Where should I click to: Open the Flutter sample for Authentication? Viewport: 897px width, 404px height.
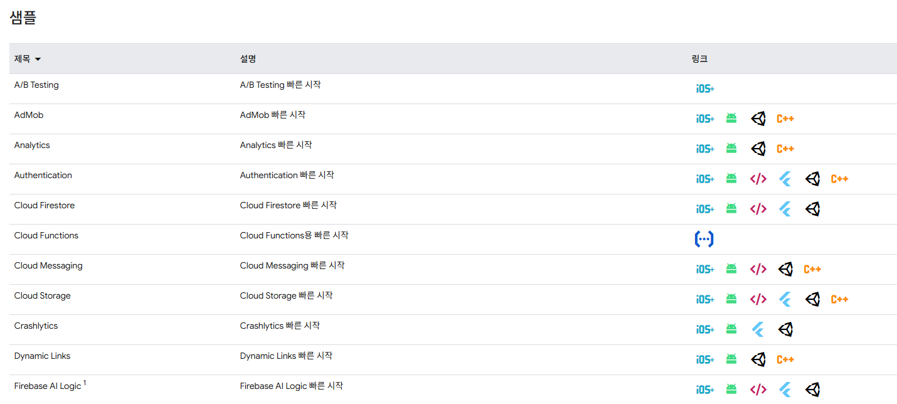click(x=785, y=179)
